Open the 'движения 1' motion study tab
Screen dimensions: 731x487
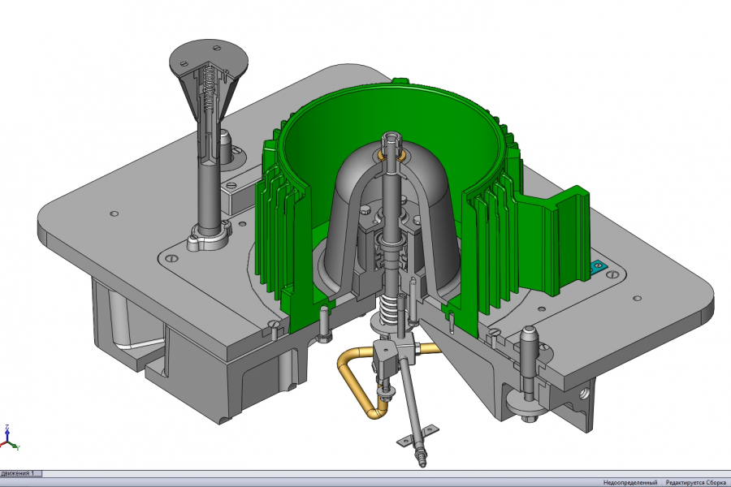(x=20, y=473)
